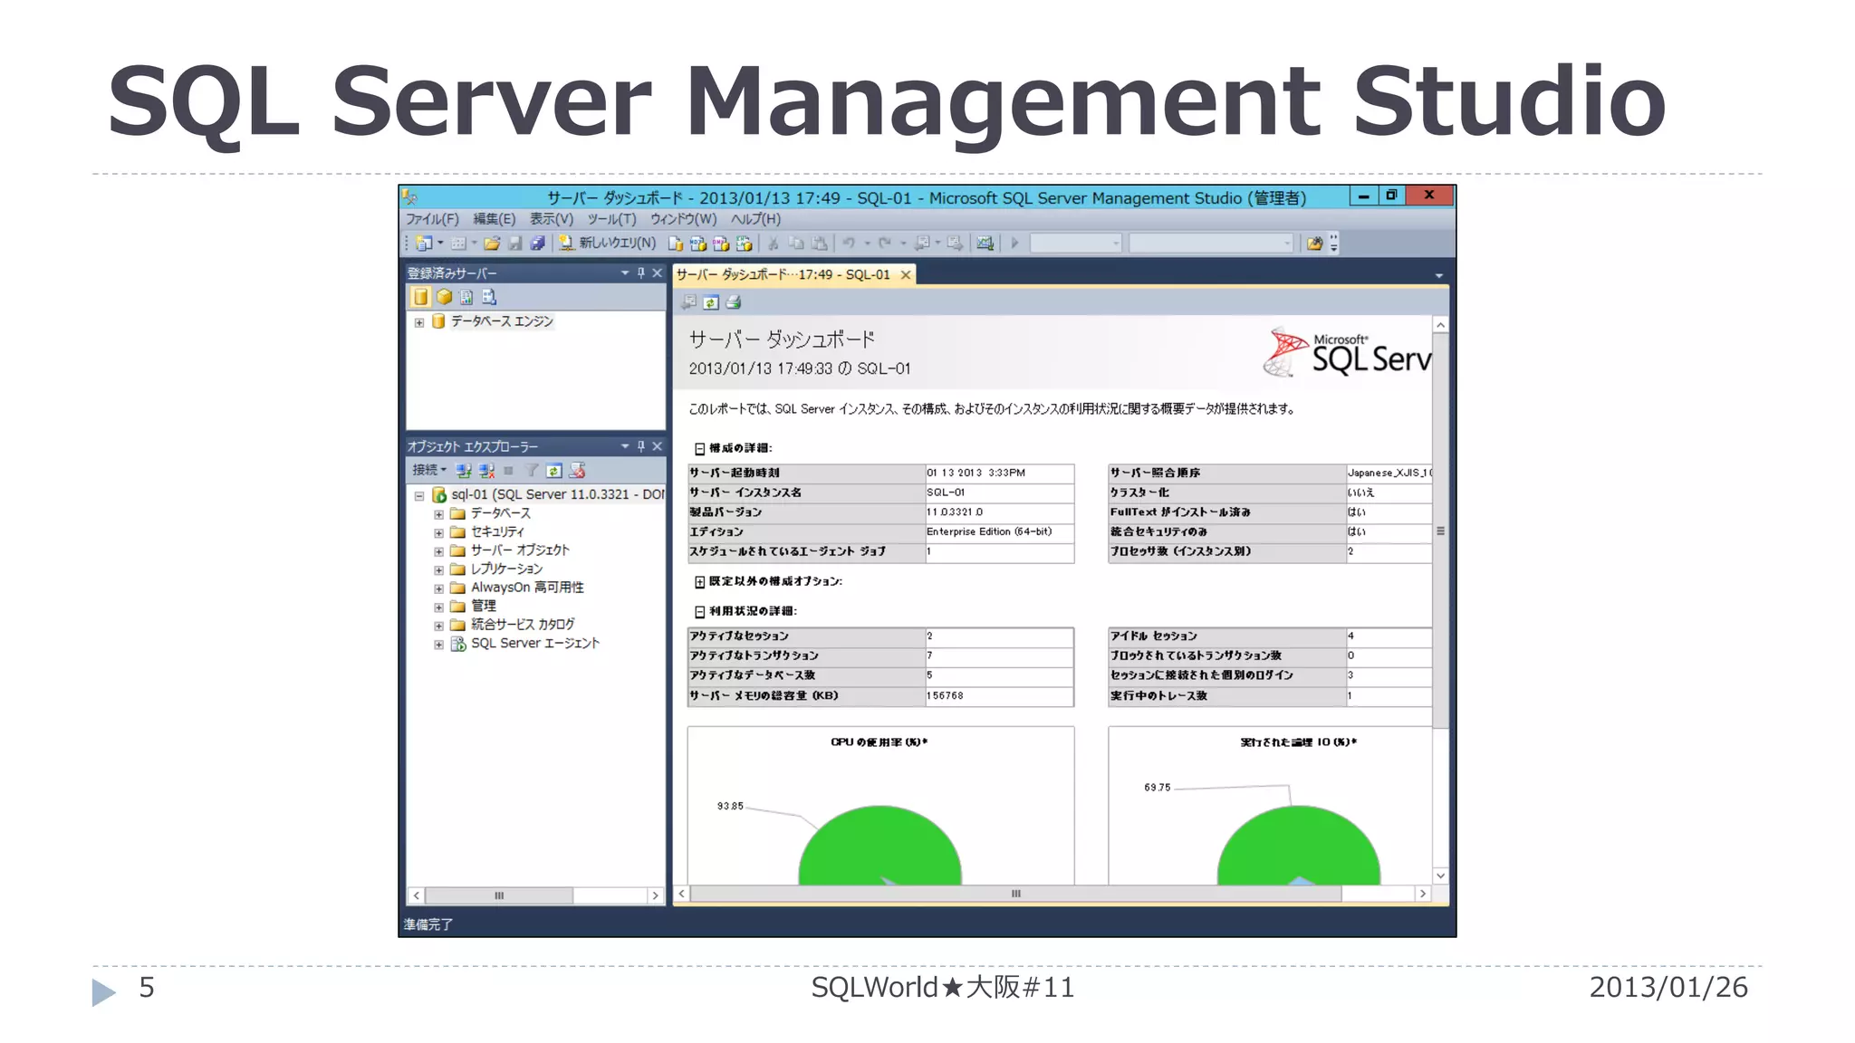
Task: Open the ヘルプ(H) menu
Action: tap(755, 219)
